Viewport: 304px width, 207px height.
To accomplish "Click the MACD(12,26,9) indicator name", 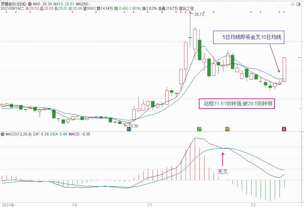I will (19, 134).
